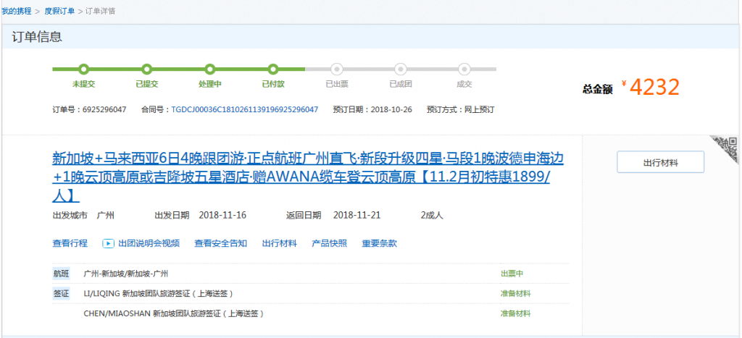
Task: Click the 未提交 progress step circle
Action: coord(83,69)
